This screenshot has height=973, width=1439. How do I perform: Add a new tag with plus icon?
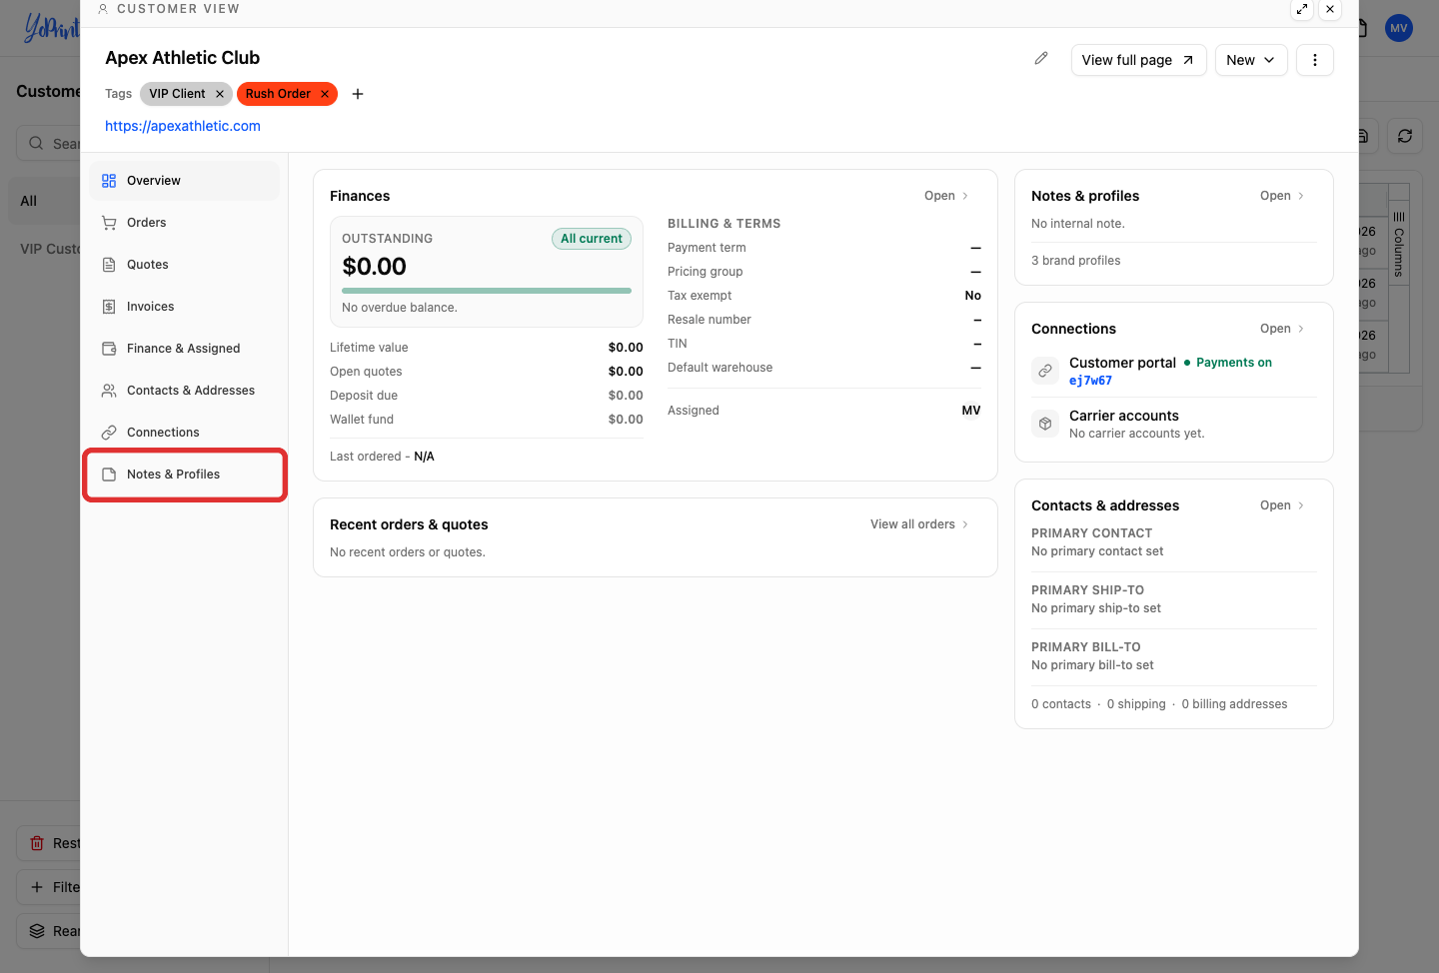(358, 94)
